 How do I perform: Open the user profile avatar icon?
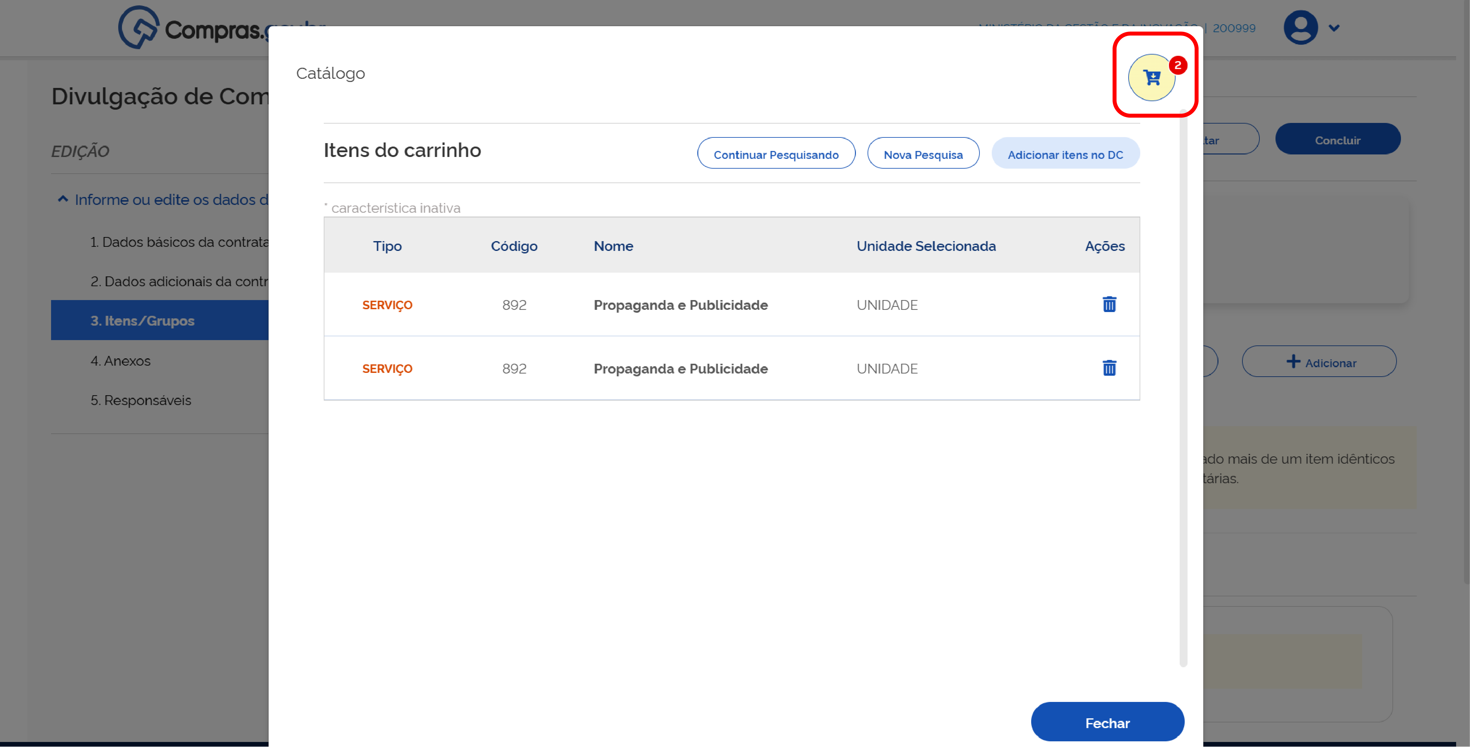[x=1300, y=27]
